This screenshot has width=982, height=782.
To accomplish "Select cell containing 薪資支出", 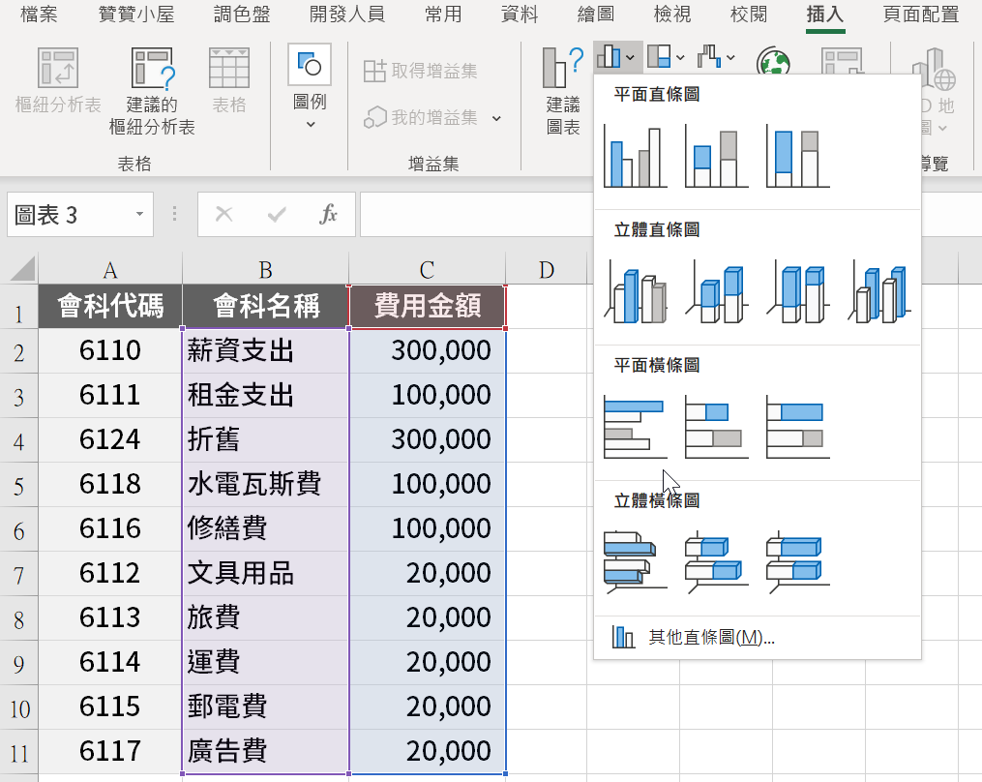I will click(265, 351).
